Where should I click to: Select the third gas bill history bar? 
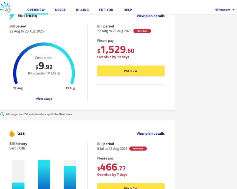tap(70, 175)
